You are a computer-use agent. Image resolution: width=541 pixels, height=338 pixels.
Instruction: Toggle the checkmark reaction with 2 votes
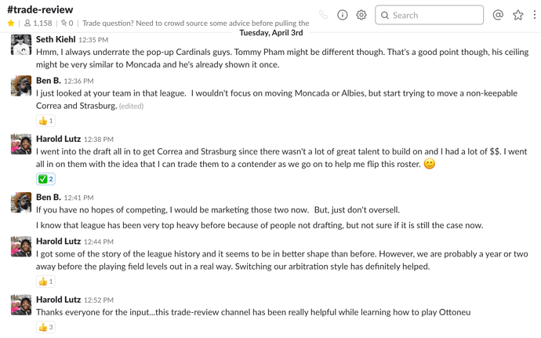click(45, 179)
